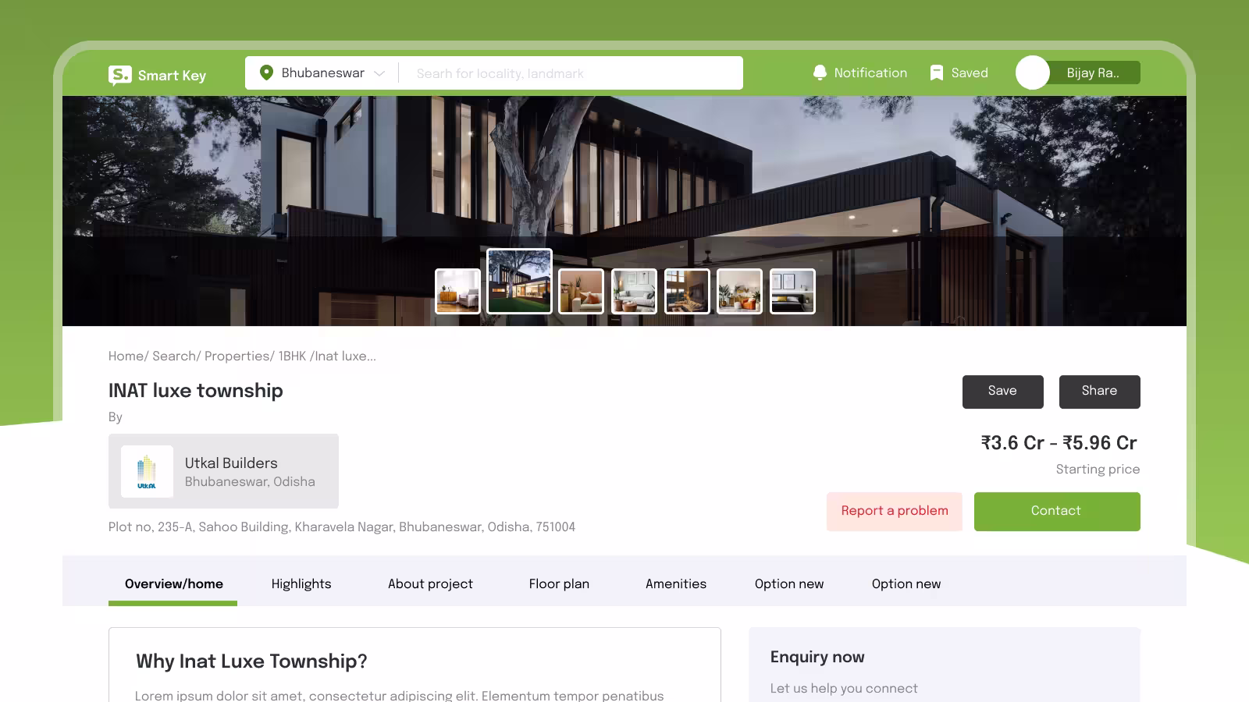Click the location pin icon beside Bhubaneswar

click(266, 73)
